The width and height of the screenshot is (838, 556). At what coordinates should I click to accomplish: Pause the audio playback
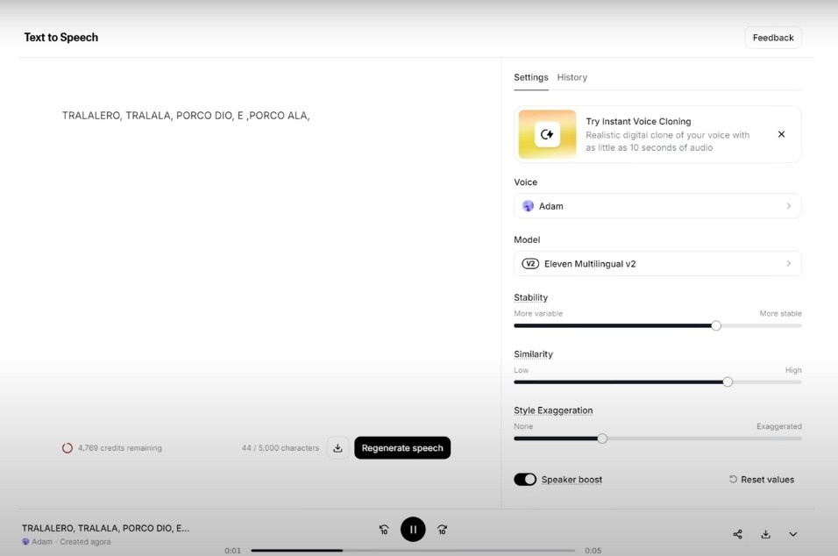click(413, 530)
